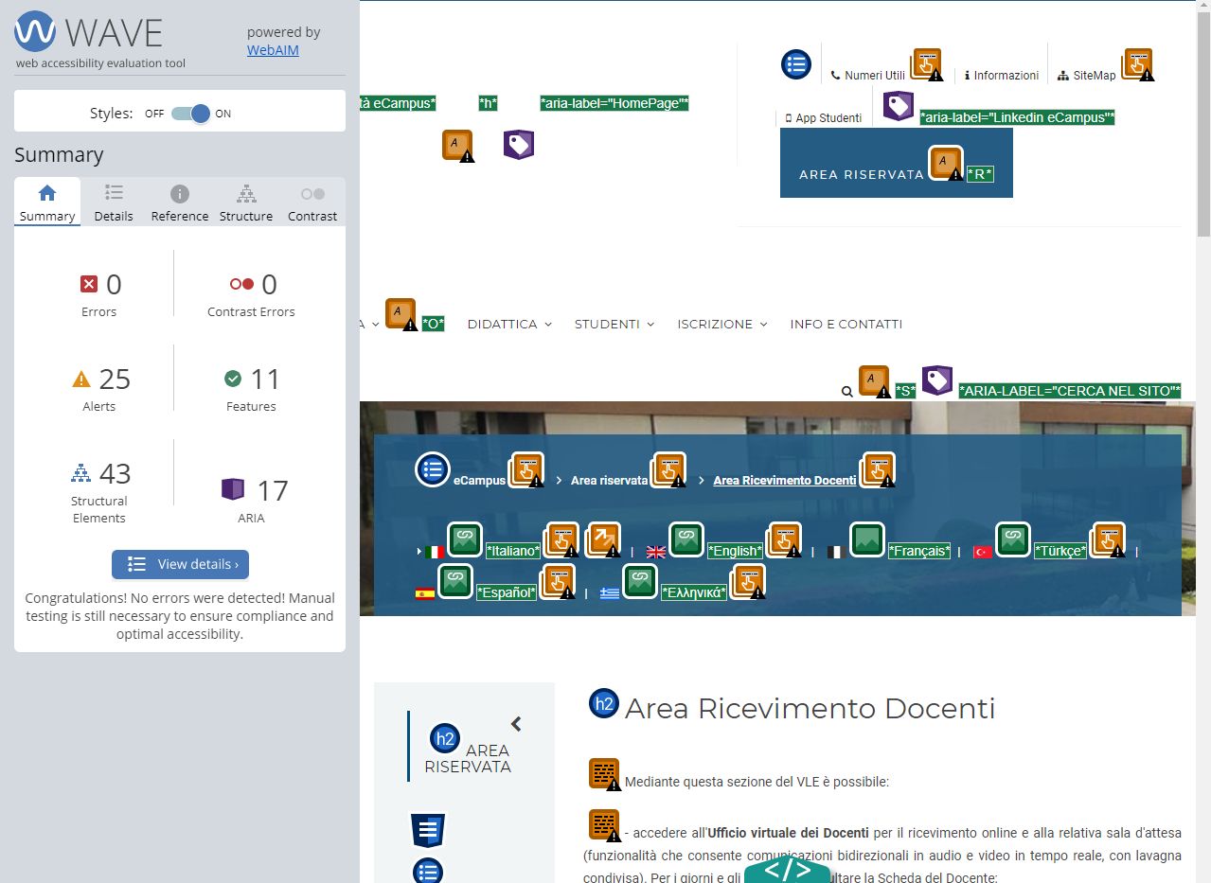
Task: Click the AREA RISERVATA button
Action: tap(897, 163)
